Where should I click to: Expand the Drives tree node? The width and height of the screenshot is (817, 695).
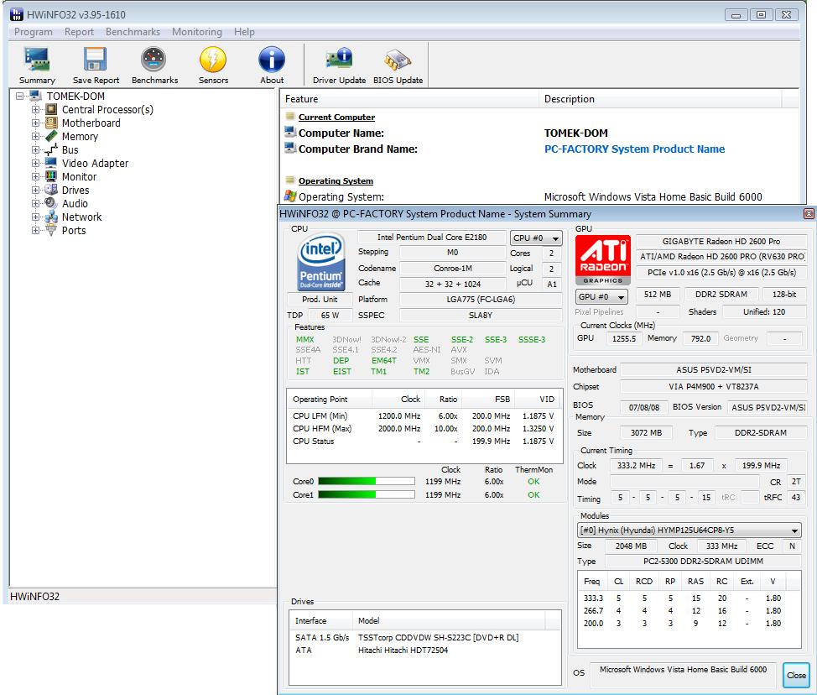35,190
